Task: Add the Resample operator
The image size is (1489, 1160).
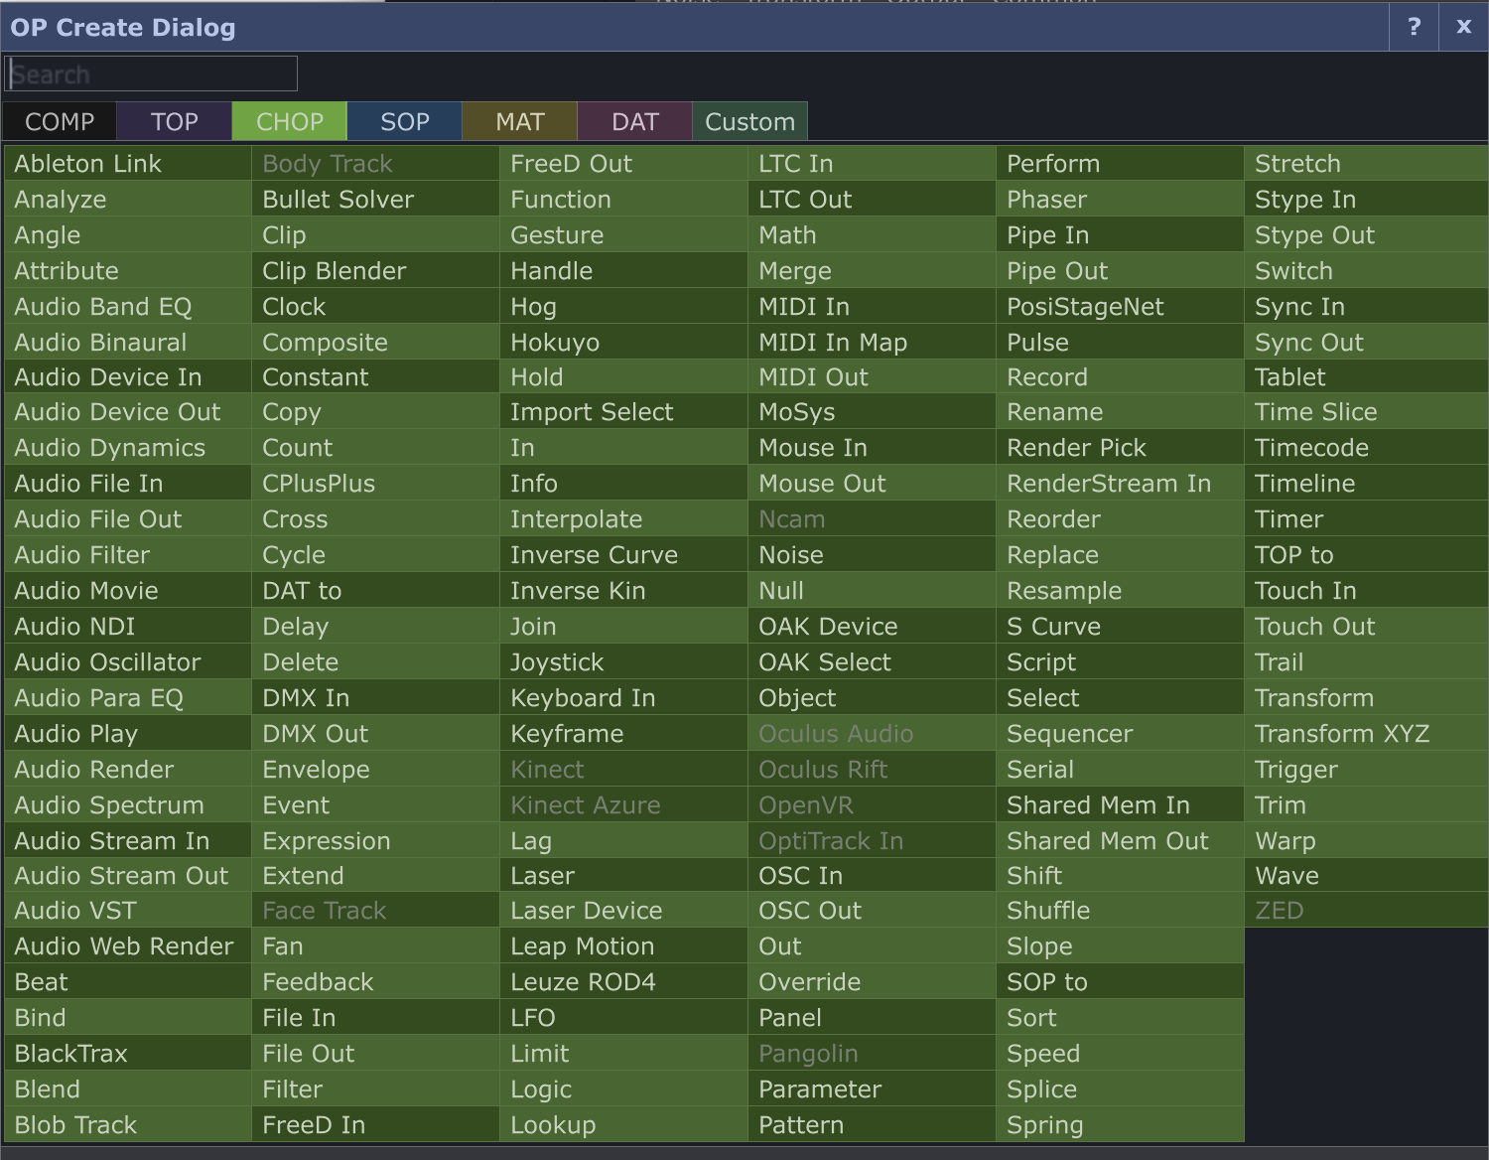Action: 1120,591
